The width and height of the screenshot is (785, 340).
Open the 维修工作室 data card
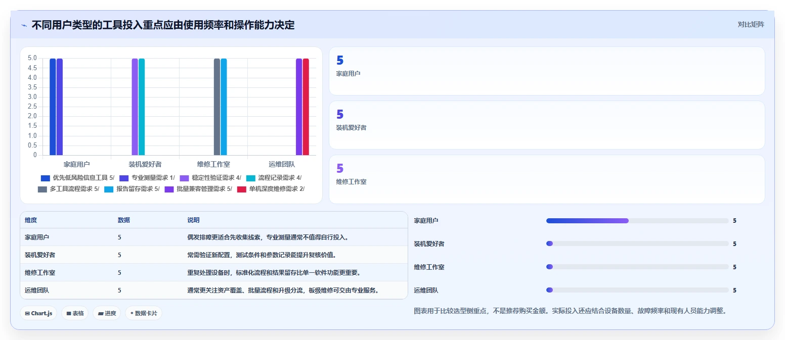click(547, 179)
